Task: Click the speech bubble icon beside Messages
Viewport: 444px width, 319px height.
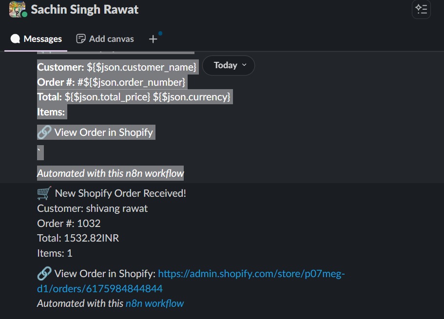Action: tap(16, 38)
